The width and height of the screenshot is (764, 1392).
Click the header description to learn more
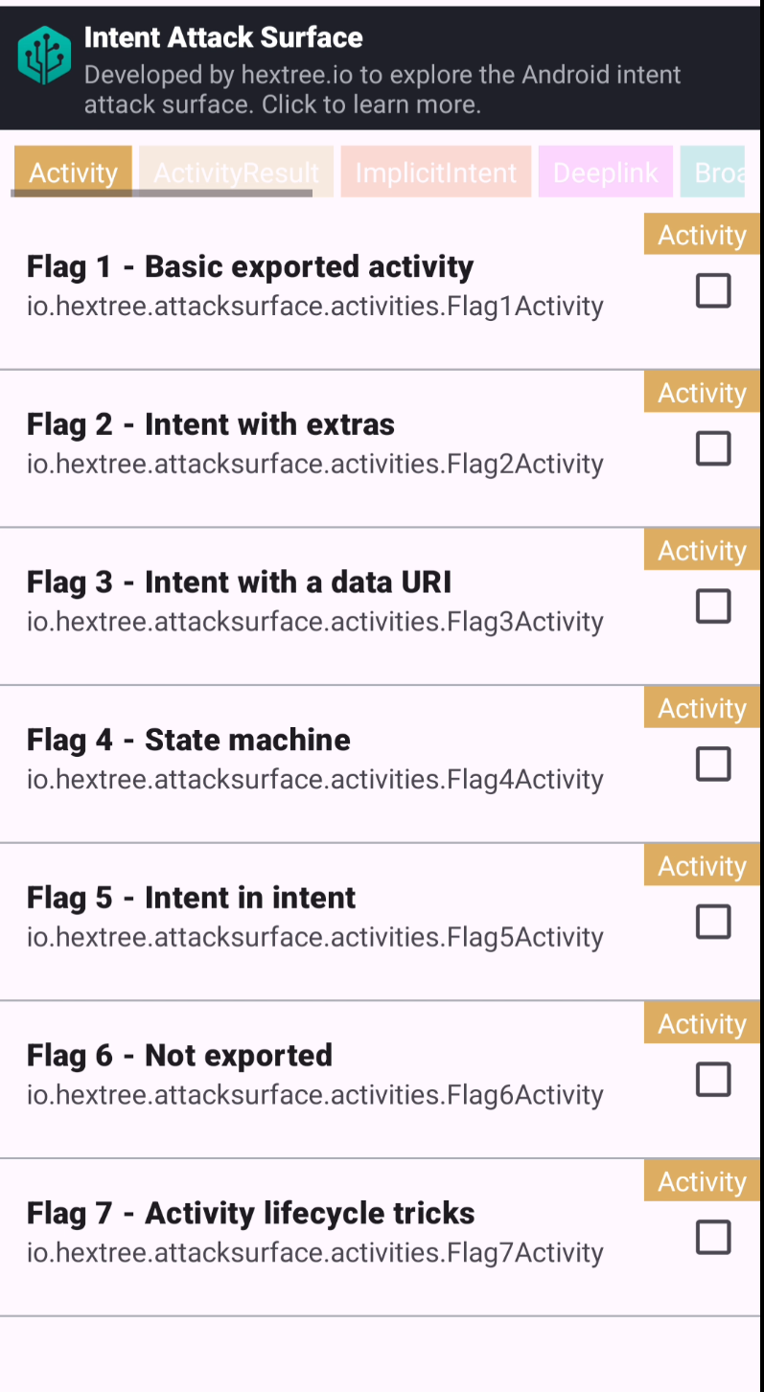[x=382, y=89]
